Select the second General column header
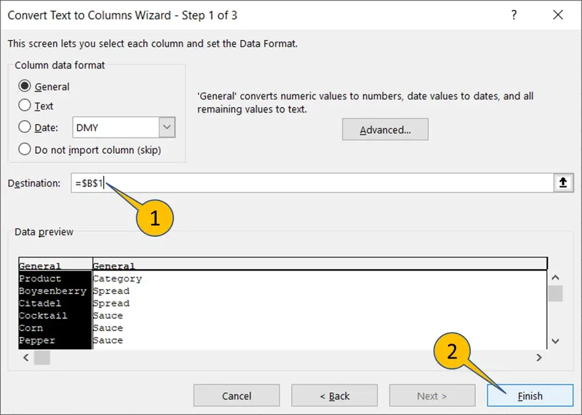 tap(114, 265)
